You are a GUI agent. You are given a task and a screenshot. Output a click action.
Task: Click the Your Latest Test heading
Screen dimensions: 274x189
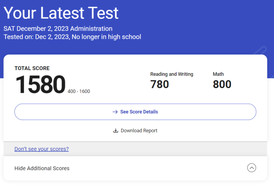coord(61,13)
